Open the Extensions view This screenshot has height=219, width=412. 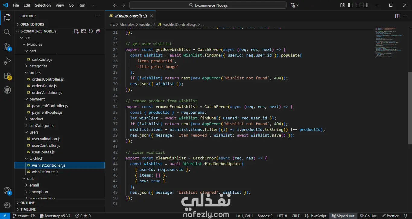pyautogui.click(x=7, y=76)
